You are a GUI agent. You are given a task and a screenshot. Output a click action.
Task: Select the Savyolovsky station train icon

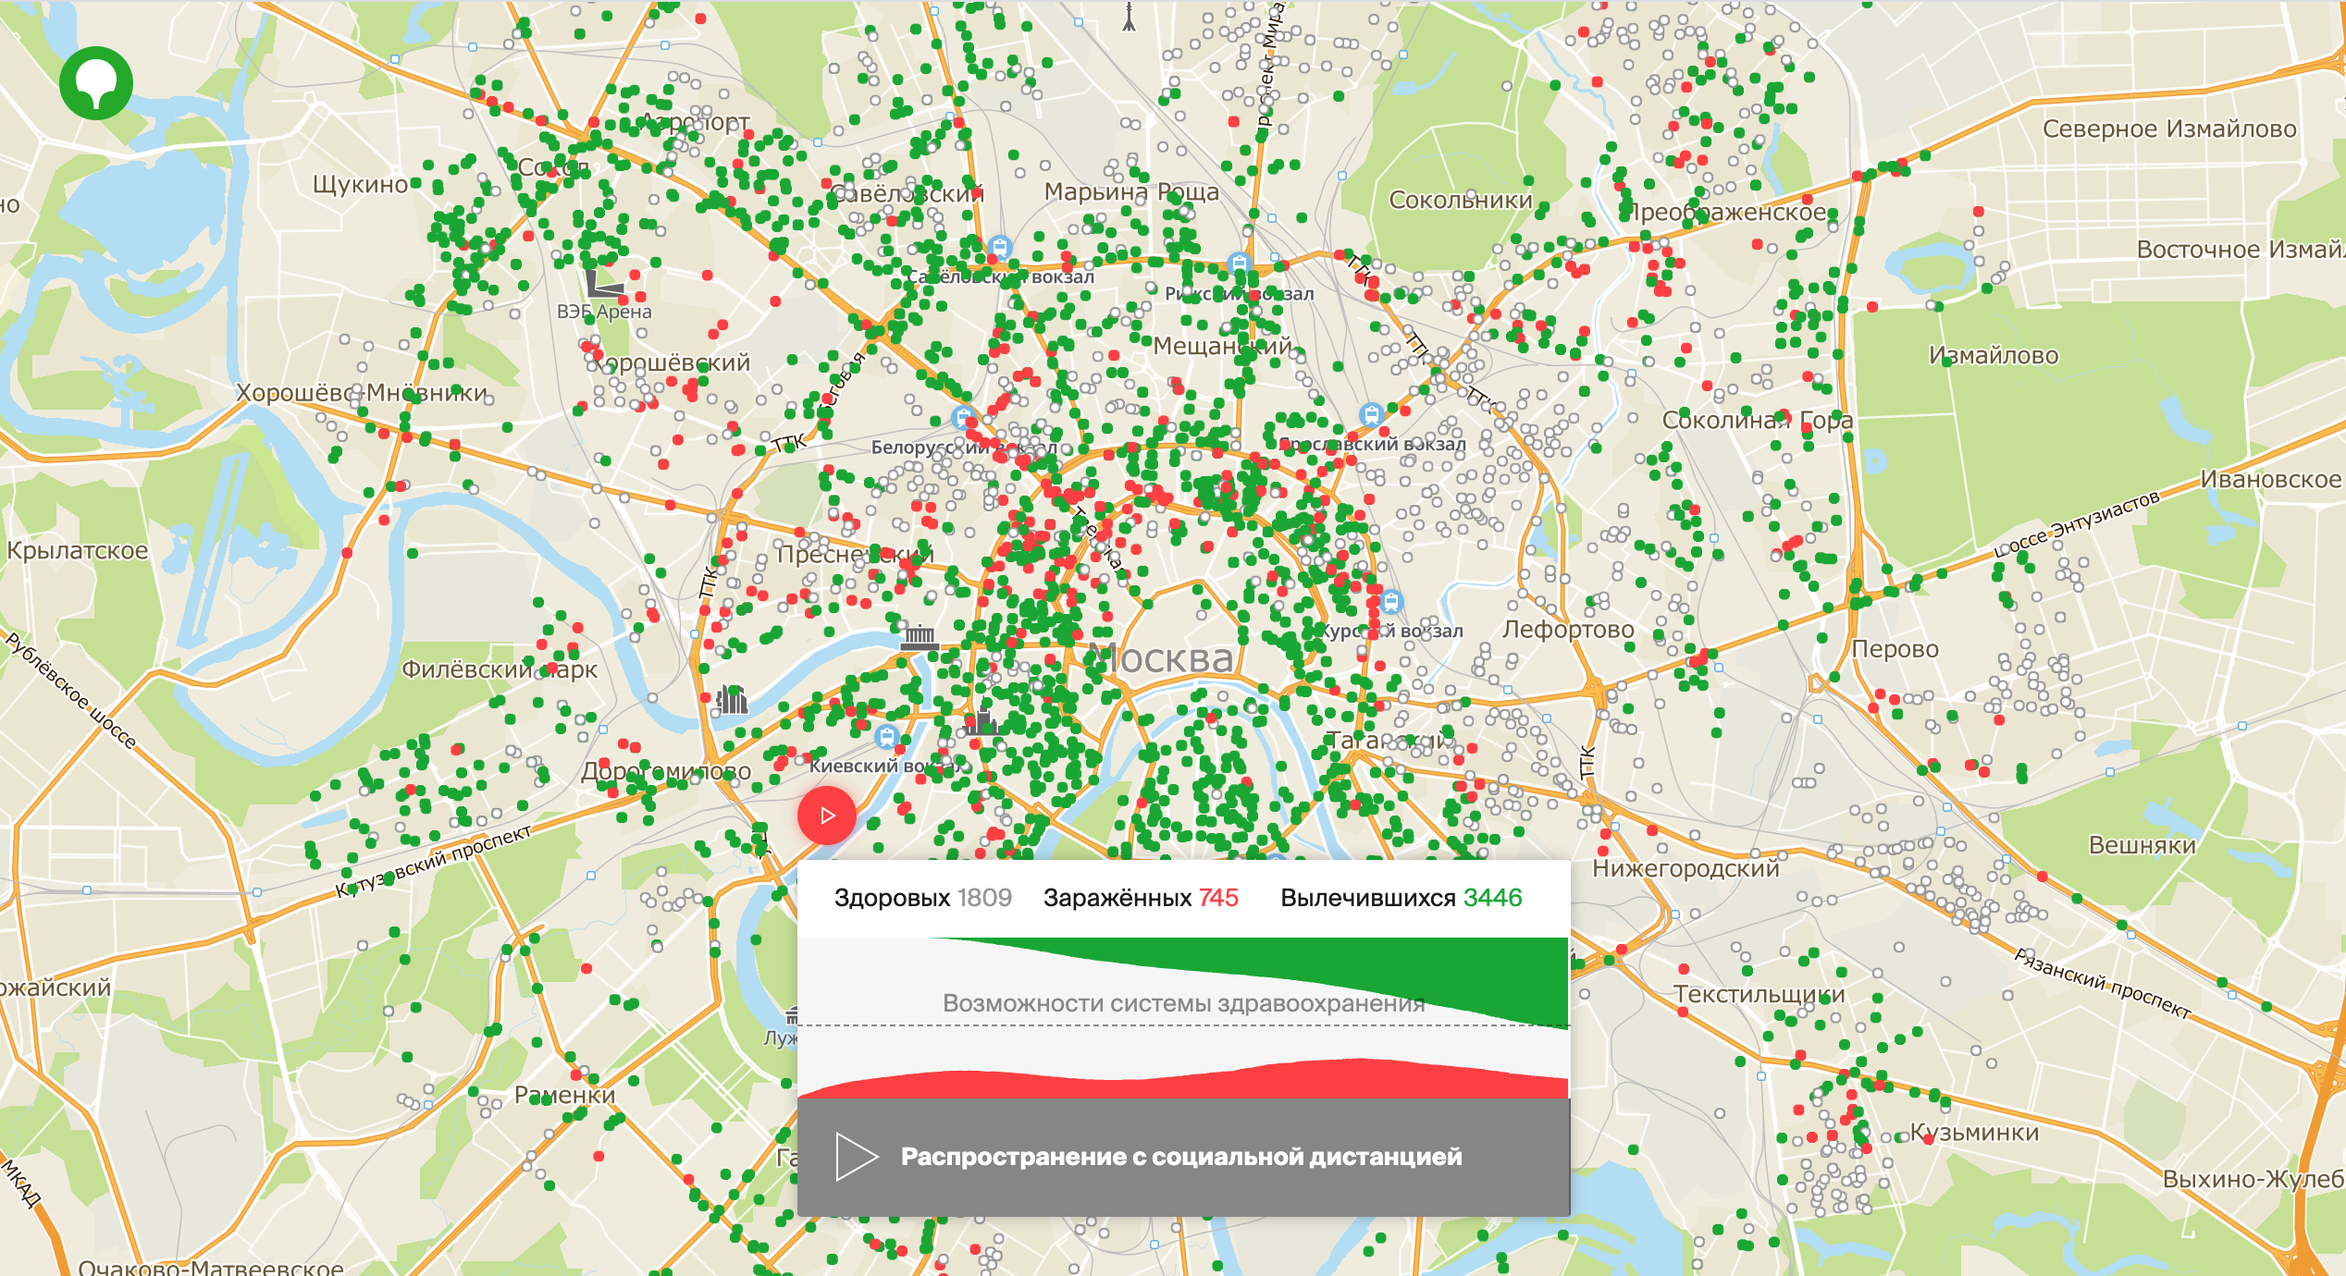[x=999, y=247]
